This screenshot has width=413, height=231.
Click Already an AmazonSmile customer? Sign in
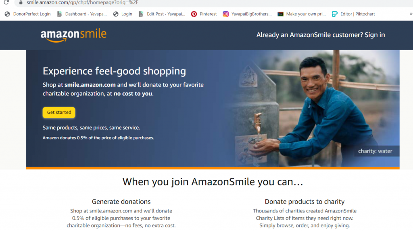pyautogui.click(x=321, y=35)
